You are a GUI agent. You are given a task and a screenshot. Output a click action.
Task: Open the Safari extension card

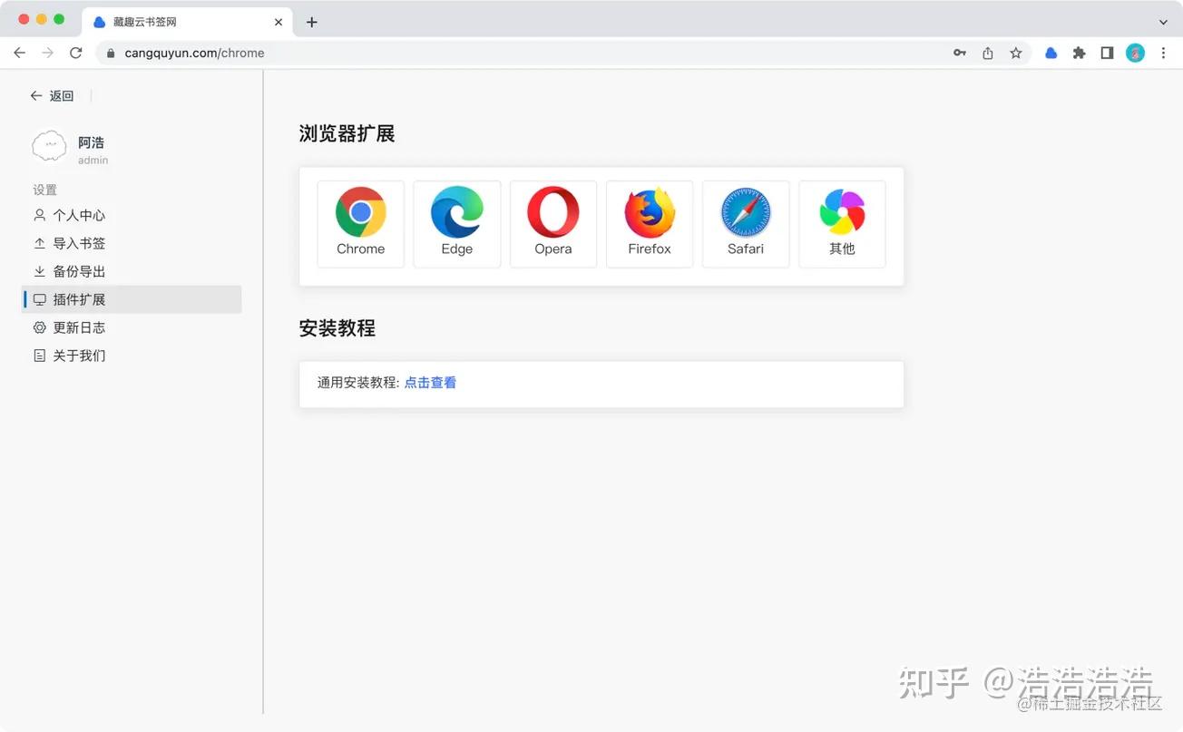click(746, 224)
